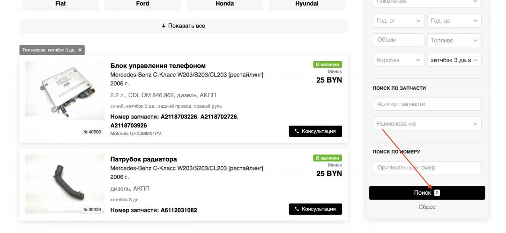Expand the Наименование part name dropdown

coord(427,124)
